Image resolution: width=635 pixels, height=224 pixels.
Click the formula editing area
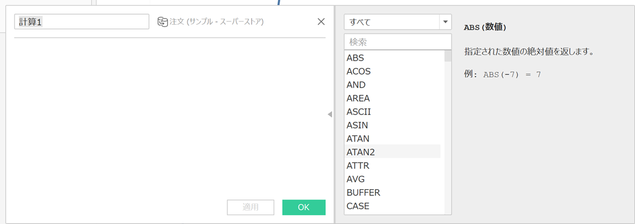click(x=169, y=117)
